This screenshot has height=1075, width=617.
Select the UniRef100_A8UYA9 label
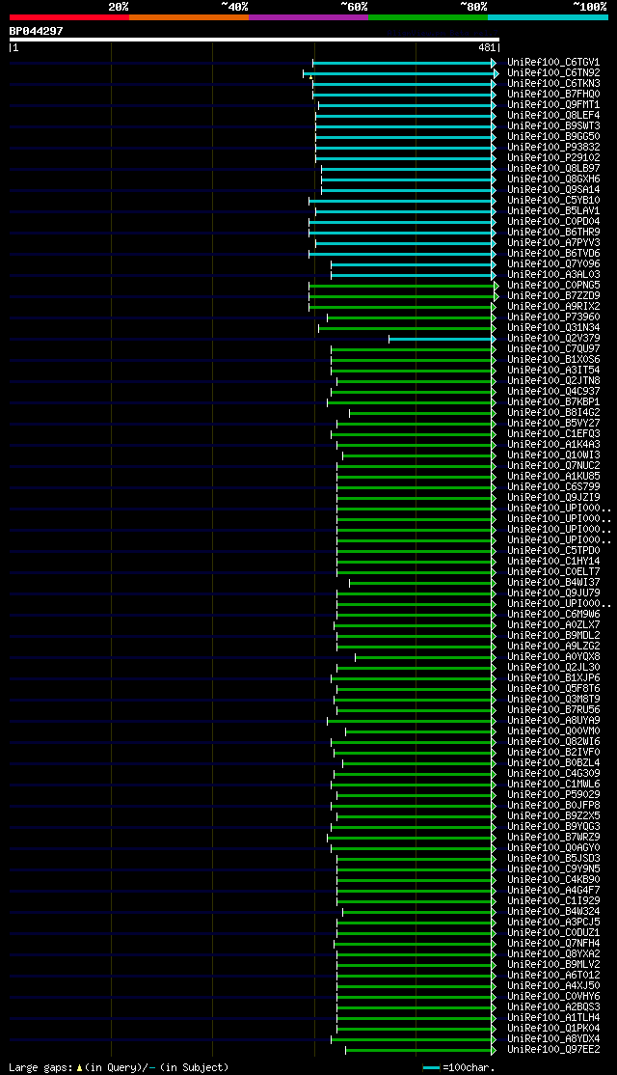coord(553,721)
